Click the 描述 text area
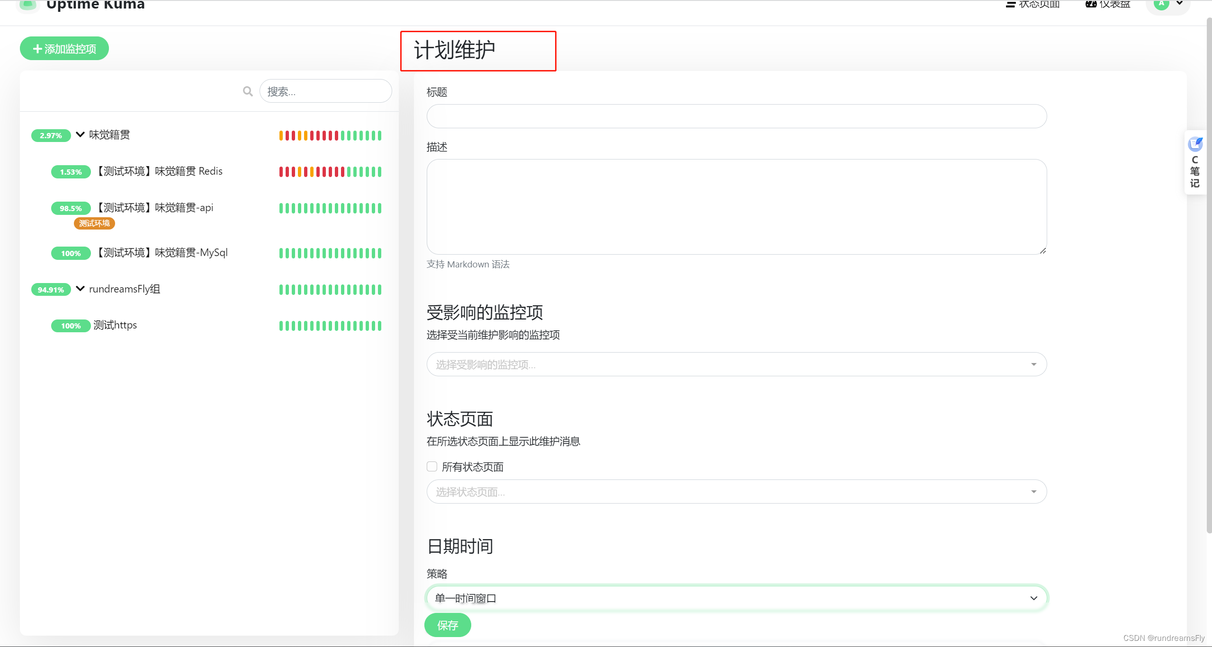Screen dimensions: 1212x647 point(736,207)
